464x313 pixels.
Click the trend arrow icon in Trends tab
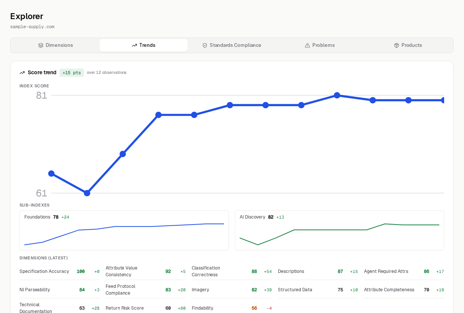click(134, 45)
